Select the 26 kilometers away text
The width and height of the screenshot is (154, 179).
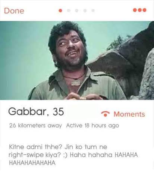[x=35, y=126]
